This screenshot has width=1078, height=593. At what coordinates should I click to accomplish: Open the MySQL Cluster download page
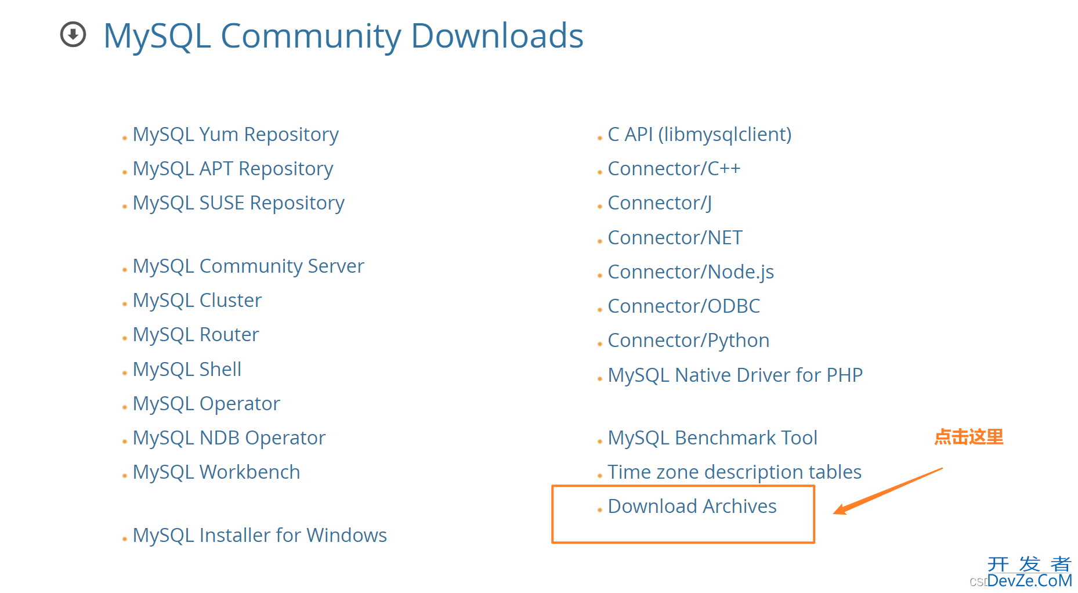click(197, 301)
